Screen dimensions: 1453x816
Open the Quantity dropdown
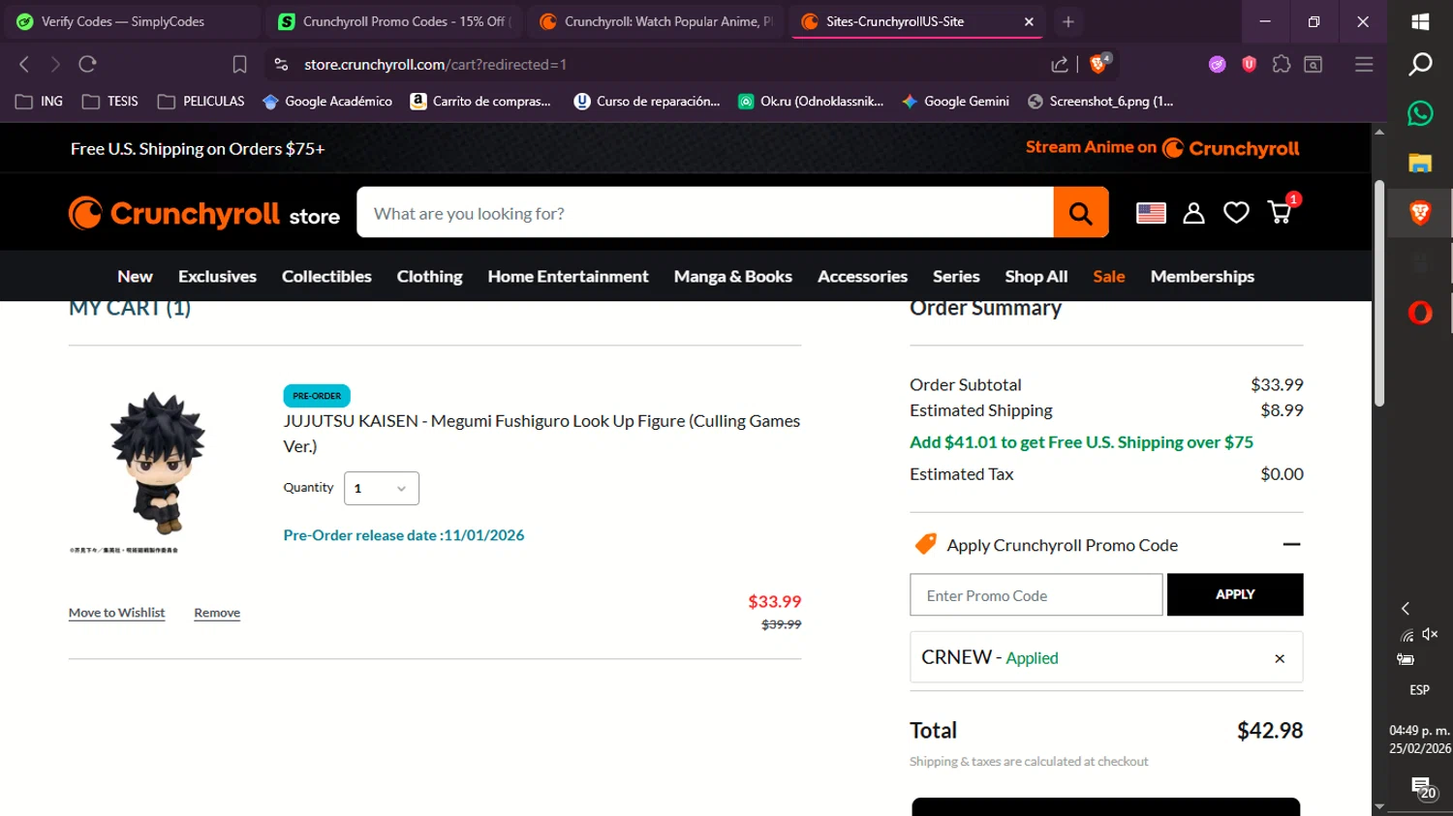(x=382, y=488)
